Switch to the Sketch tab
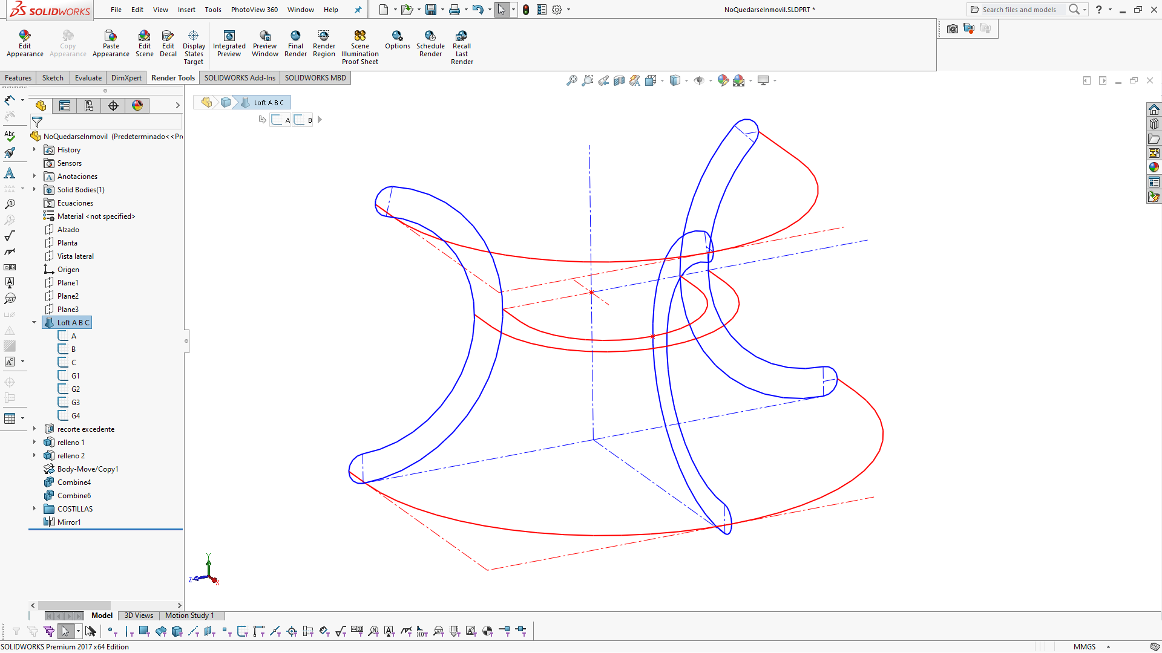The width and height of the screenshot is (1162, 653). 53,78
